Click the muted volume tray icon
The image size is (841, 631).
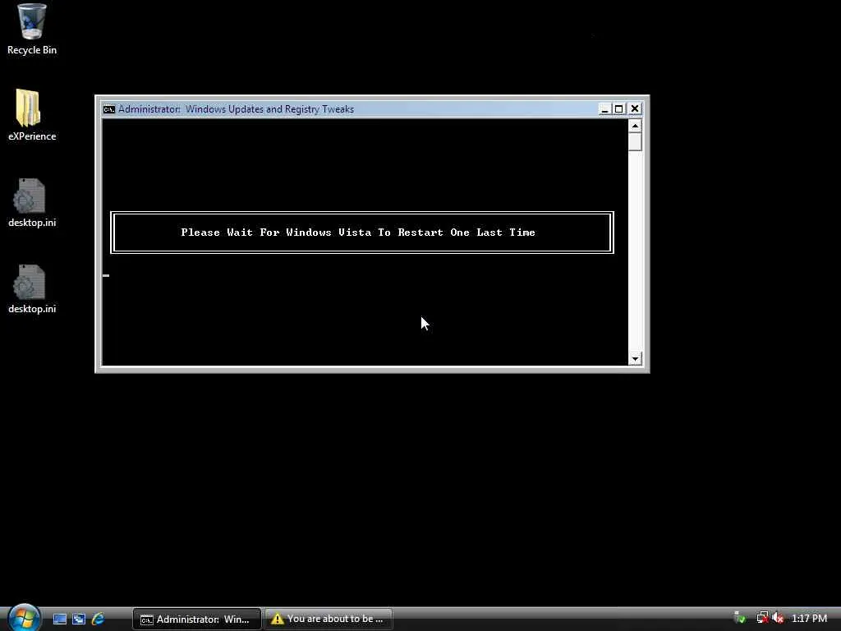(x=778, y=618)
